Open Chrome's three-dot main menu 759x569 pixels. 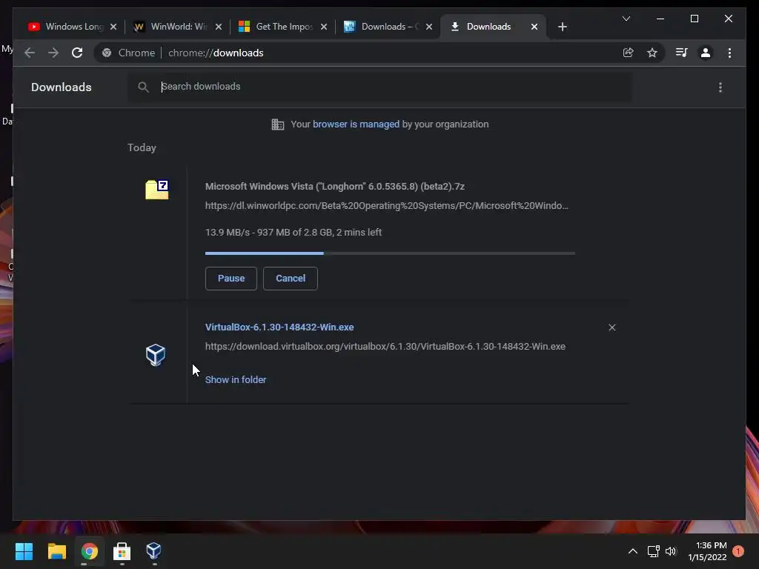pos(729,53)
